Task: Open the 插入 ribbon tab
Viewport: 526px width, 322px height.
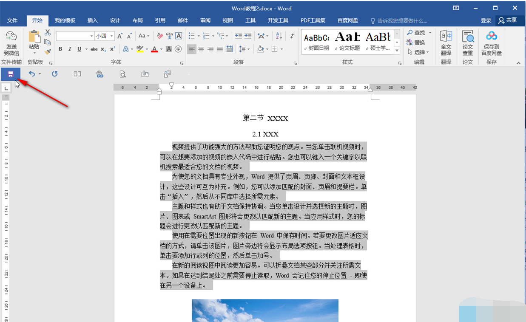Action: pyautogui.click(x=92, y=20)
